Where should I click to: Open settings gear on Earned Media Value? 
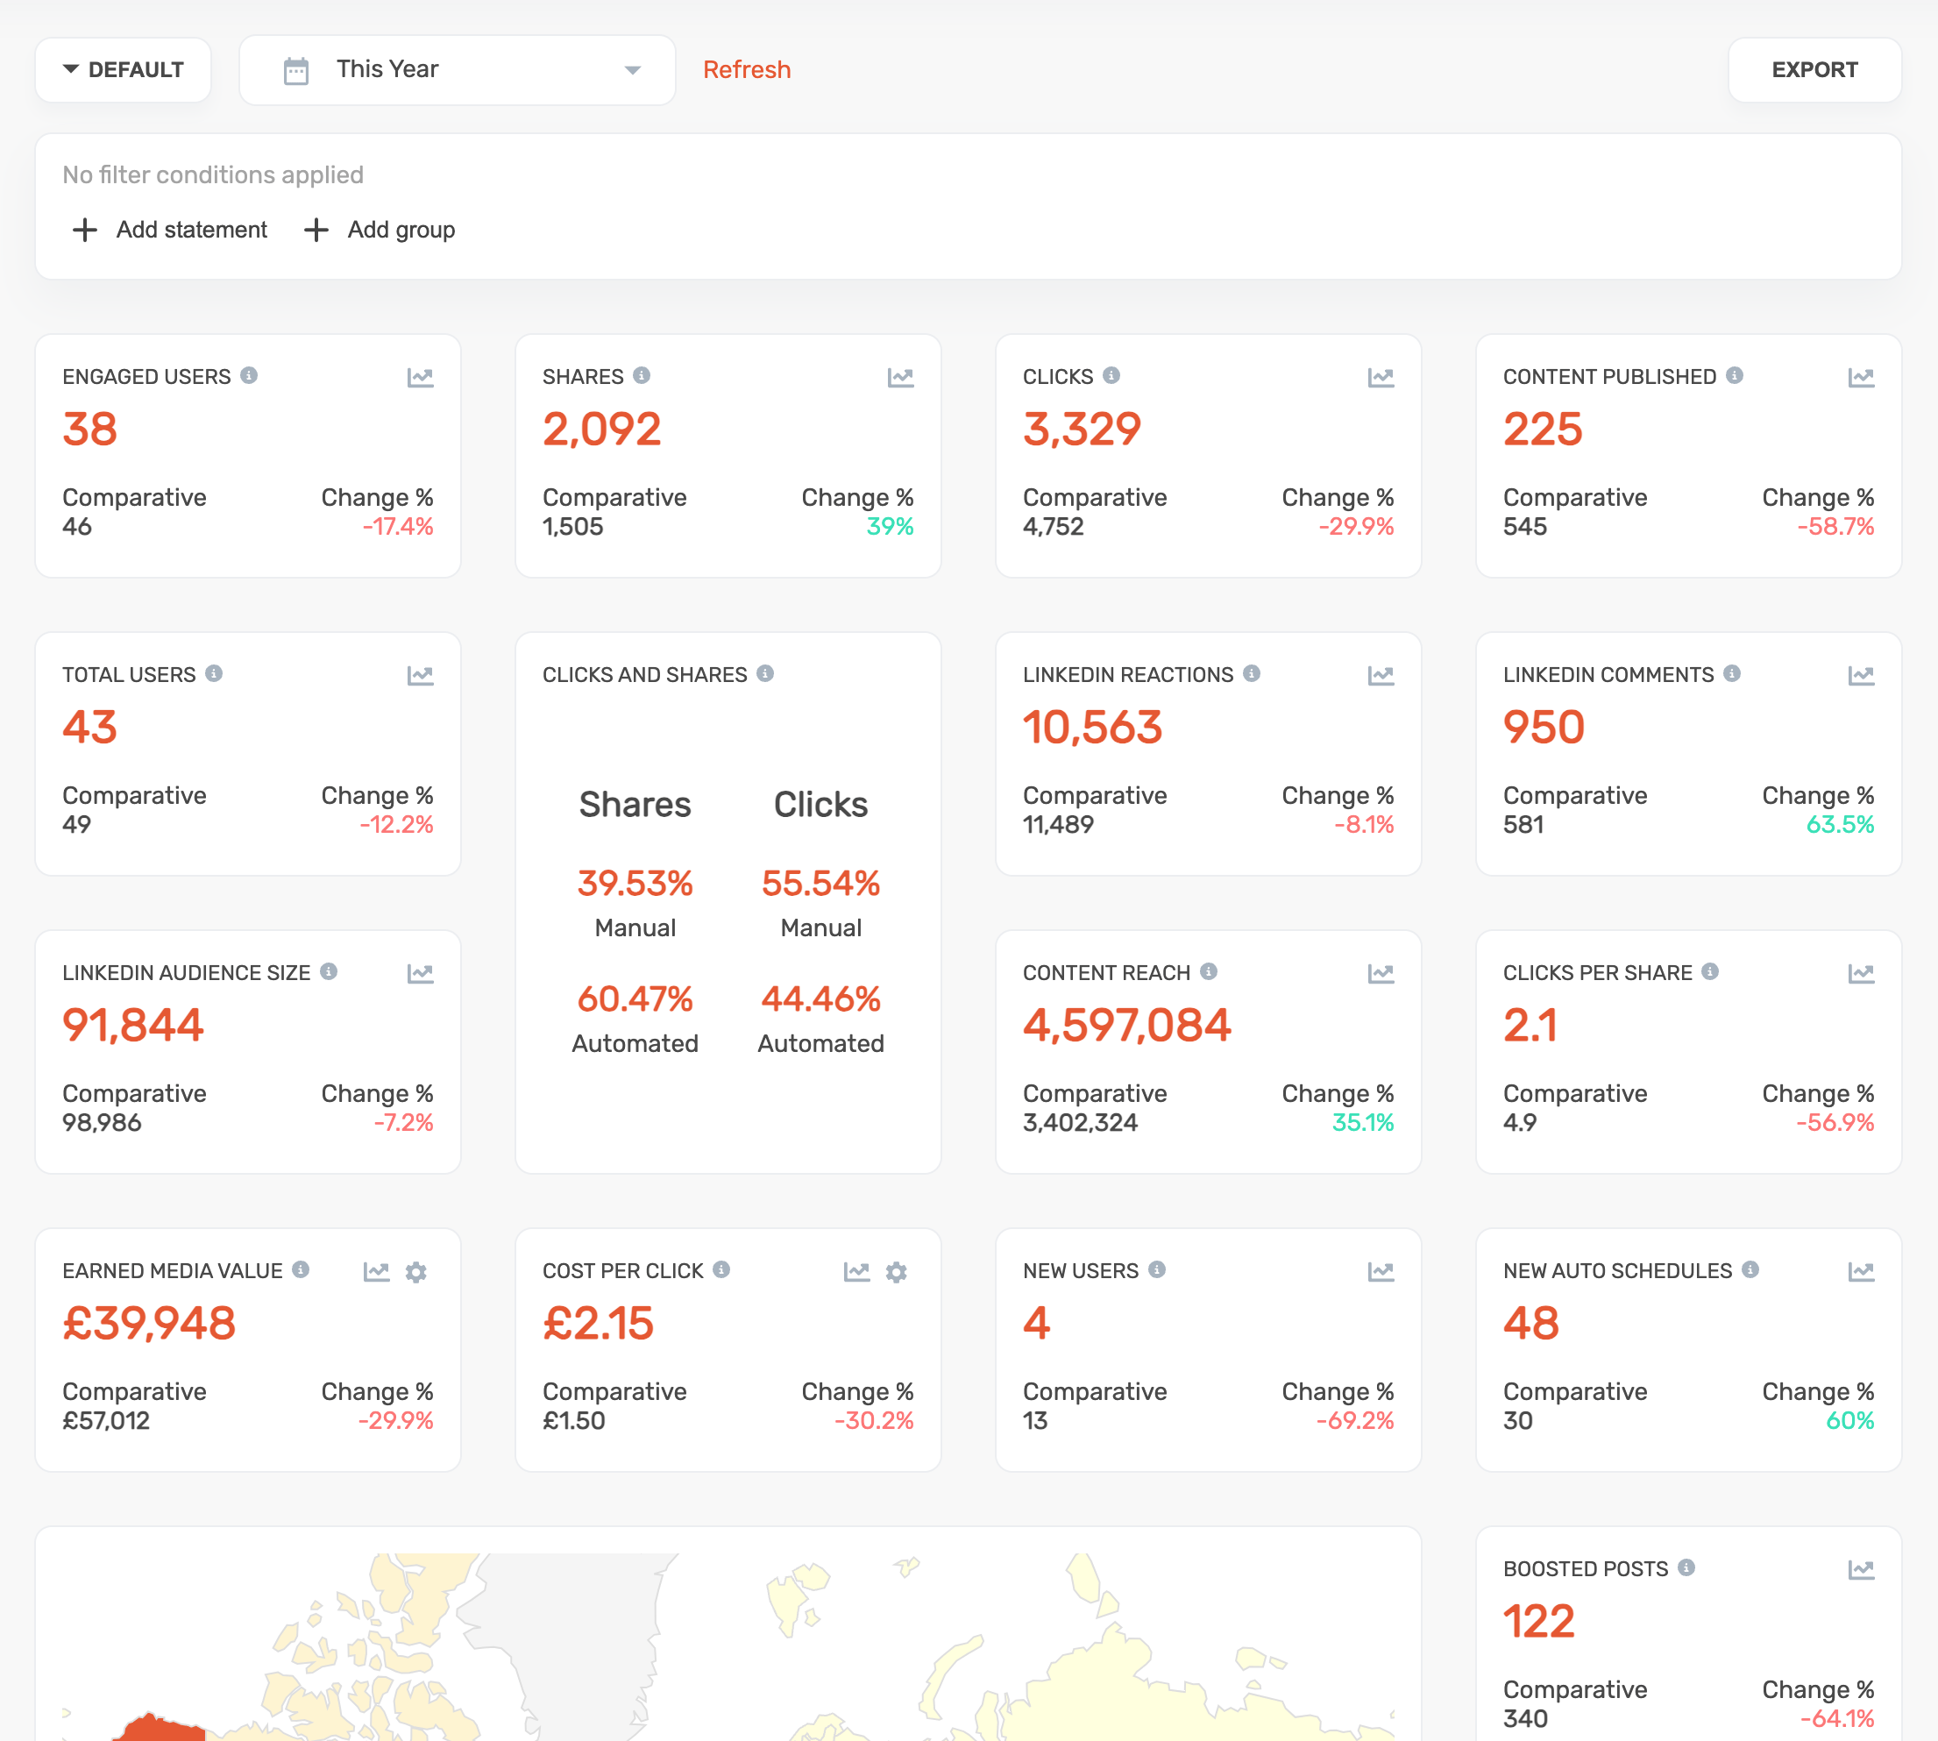pyautogui.click(x=415, y=1272)
